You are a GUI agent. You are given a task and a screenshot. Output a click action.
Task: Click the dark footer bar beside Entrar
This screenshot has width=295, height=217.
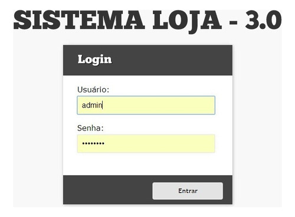point(107,190)
